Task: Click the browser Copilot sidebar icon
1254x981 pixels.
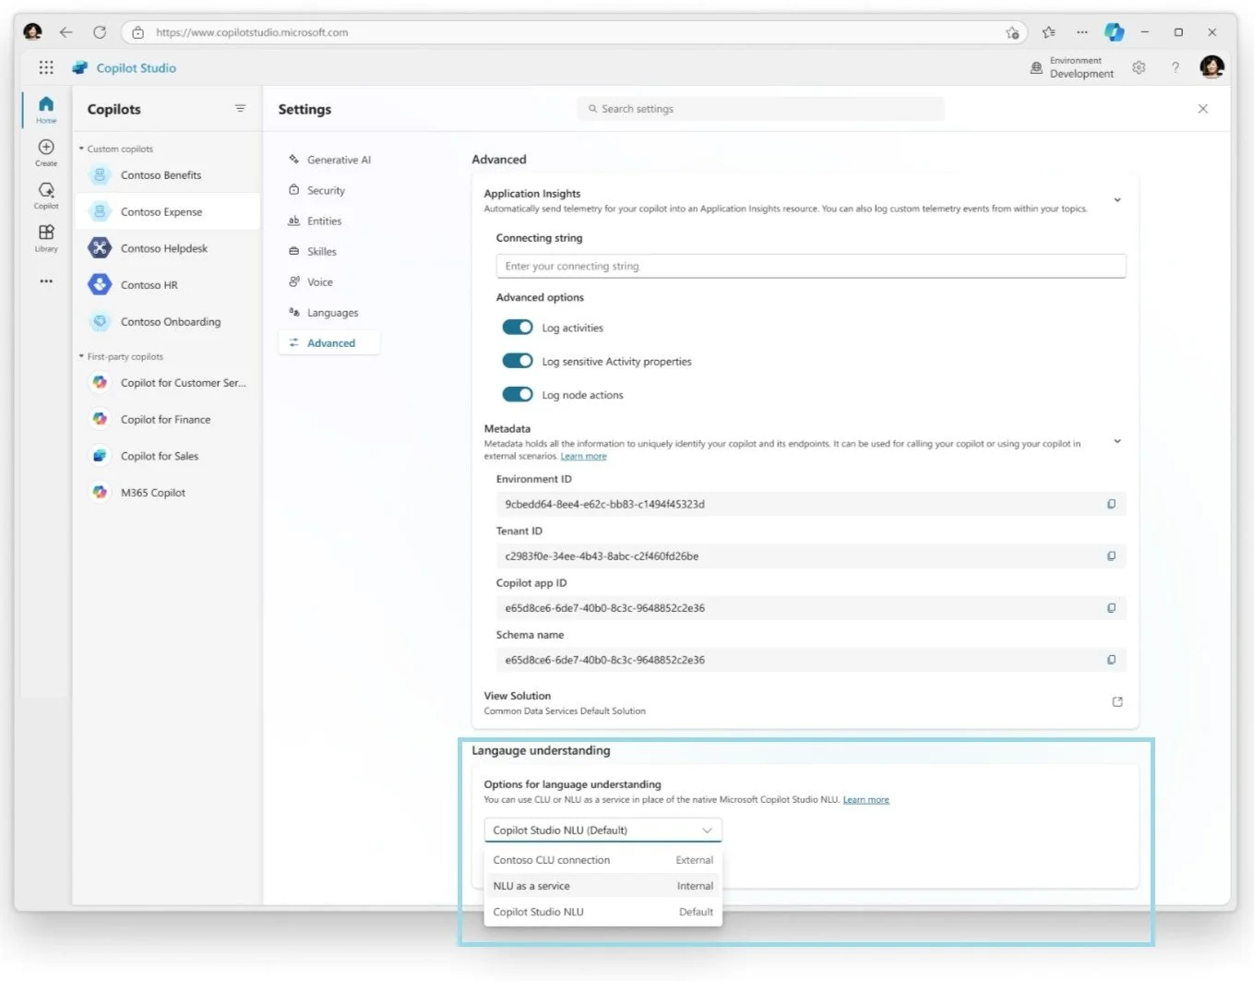Action: [x=1115, y=32]
